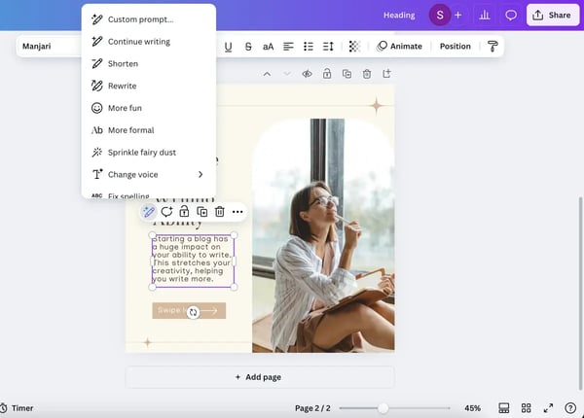
Task: Click the copy style paint roller icon
Action: click(493, 47)
